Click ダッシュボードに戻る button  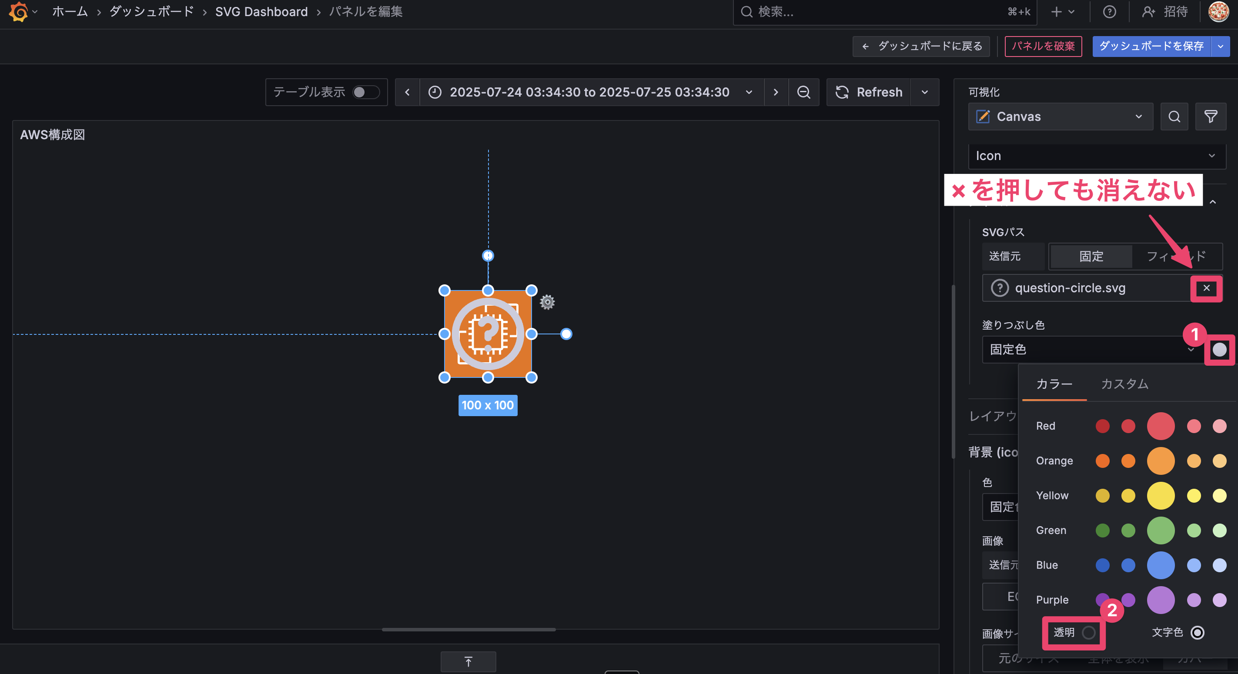click(x=921, y=46)
